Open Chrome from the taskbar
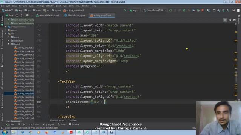This screenshot has height=135, width=241. 30,132
